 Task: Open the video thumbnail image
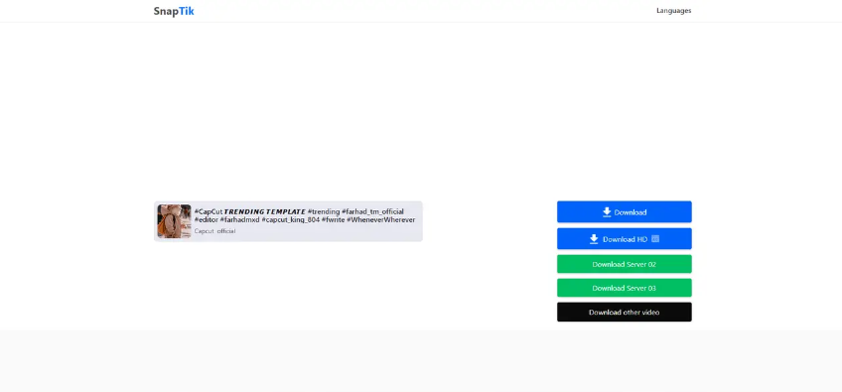[174, 221]
